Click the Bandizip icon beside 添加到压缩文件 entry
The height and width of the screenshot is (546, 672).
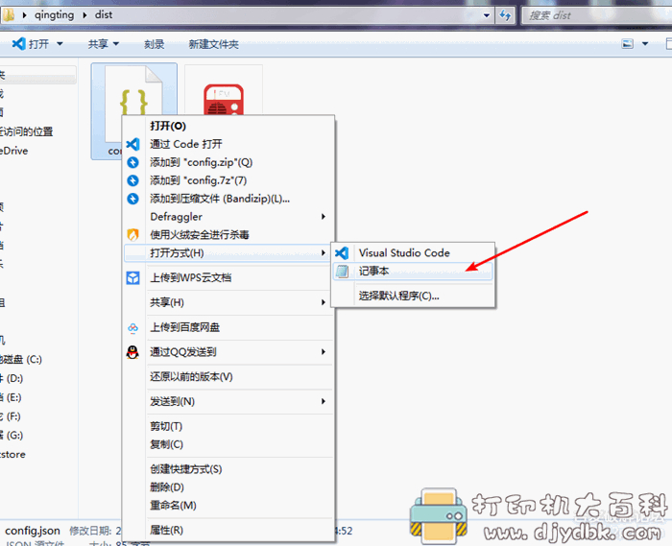point(132,199)
